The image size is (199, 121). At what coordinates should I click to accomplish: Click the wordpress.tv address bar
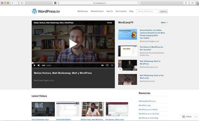(99, 3)
